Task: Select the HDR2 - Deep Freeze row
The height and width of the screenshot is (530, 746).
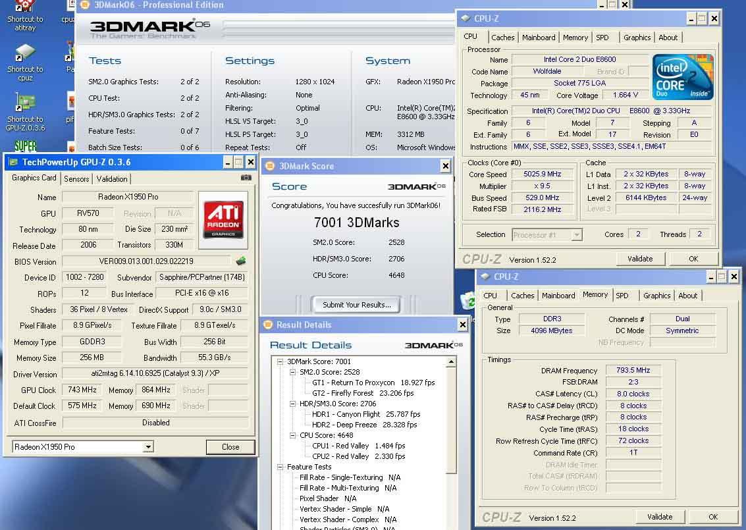Action: [364, 425]
